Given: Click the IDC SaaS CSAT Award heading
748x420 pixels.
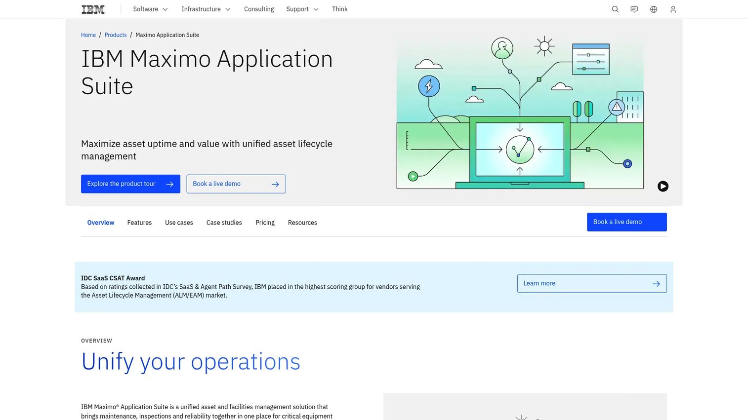Looking at the screenshot, I should (x=113, y=278).
